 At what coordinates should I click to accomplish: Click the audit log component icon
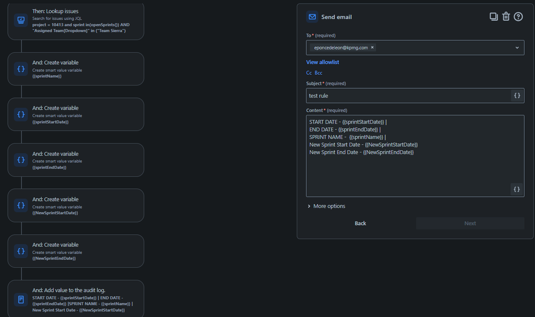tap(20, 299)
